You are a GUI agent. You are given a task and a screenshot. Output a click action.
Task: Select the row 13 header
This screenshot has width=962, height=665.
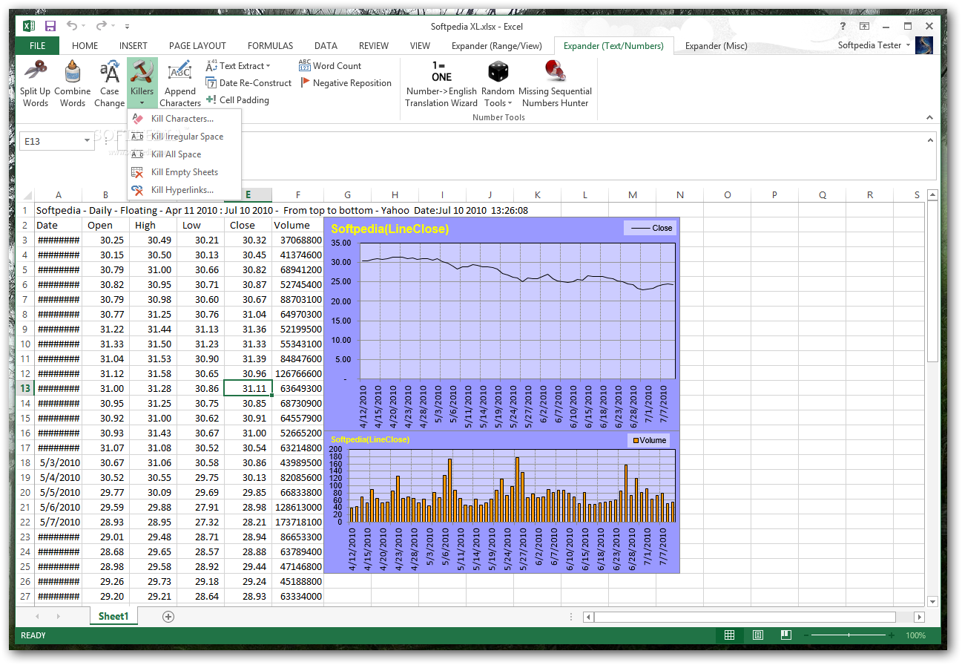[x=25, y=388]
